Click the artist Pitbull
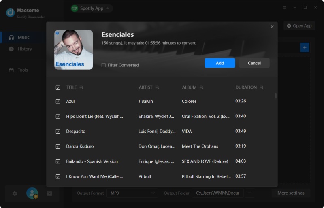This screenshot has height=208, width=324. click(x=145, y=176)
